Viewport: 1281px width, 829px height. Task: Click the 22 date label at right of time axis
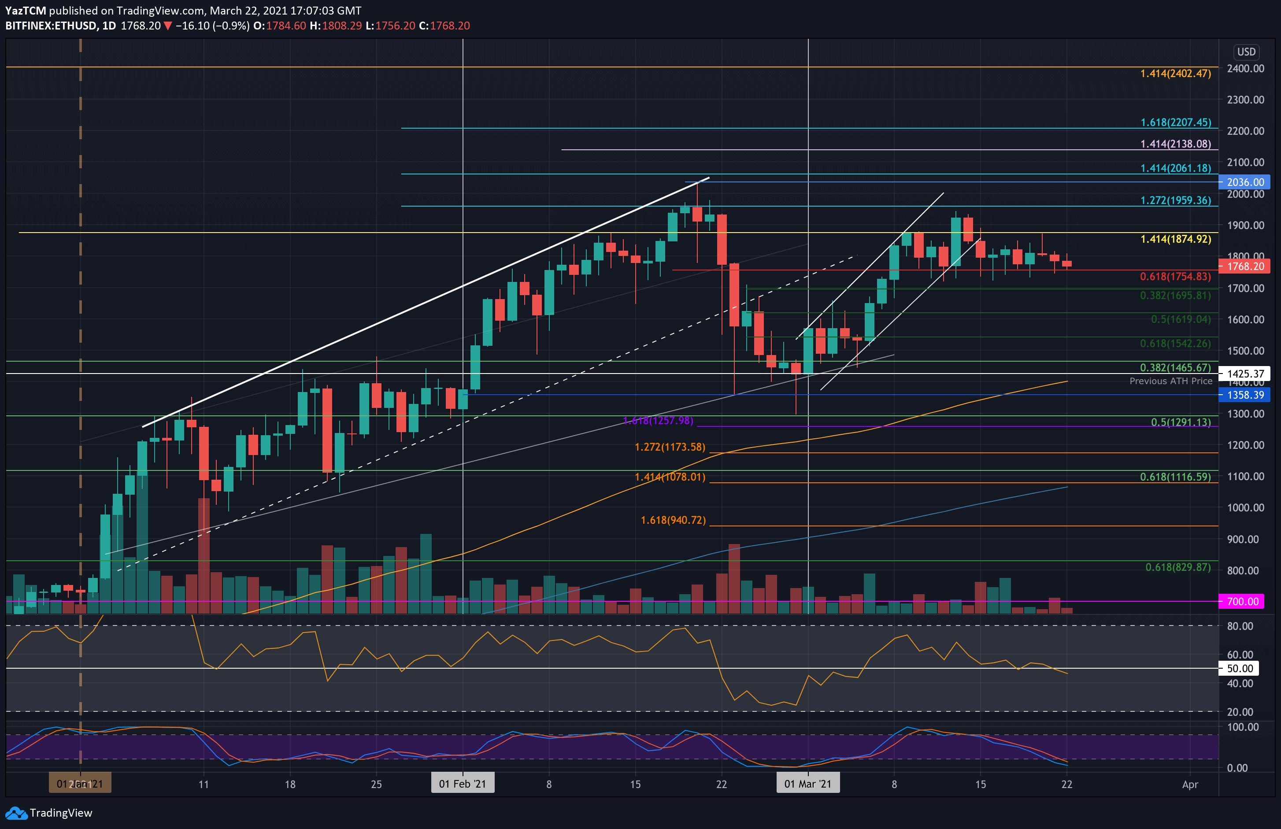(x=1067, y=785)
